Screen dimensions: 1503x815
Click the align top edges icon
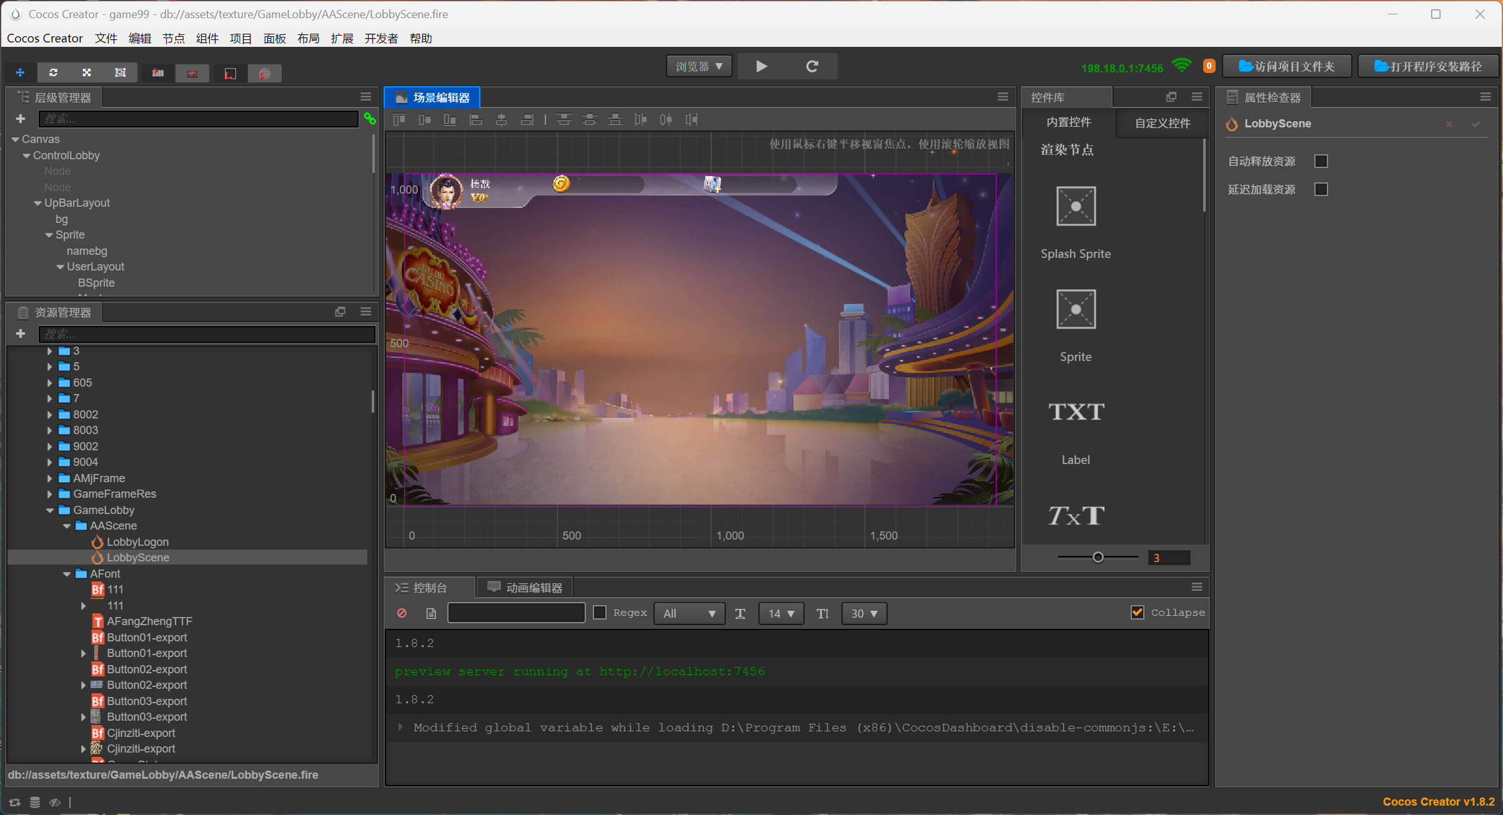coord(399,119)
